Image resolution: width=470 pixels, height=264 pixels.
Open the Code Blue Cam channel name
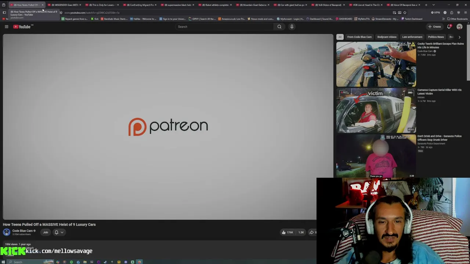click(22, 231)
